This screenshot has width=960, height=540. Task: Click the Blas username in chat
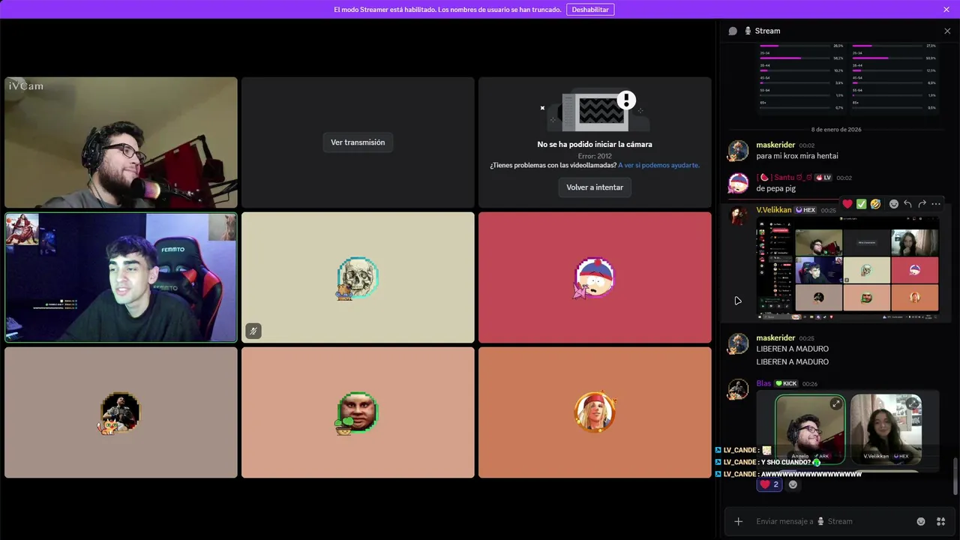[763, 383]
